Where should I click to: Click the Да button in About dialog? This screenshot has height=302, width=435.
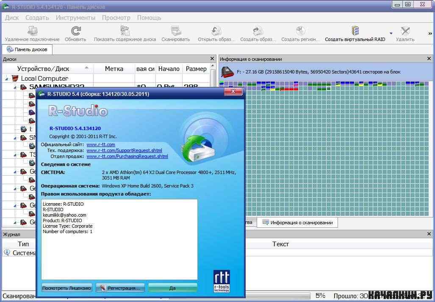coord(172,288)
